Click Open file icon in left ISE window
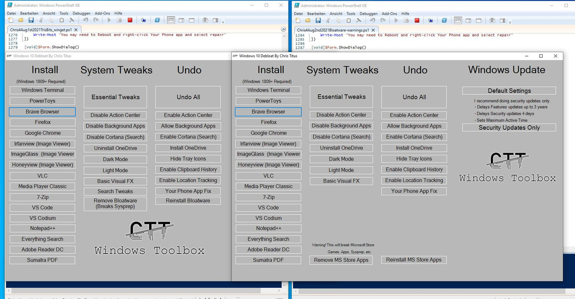 click(x=21, y=20)
